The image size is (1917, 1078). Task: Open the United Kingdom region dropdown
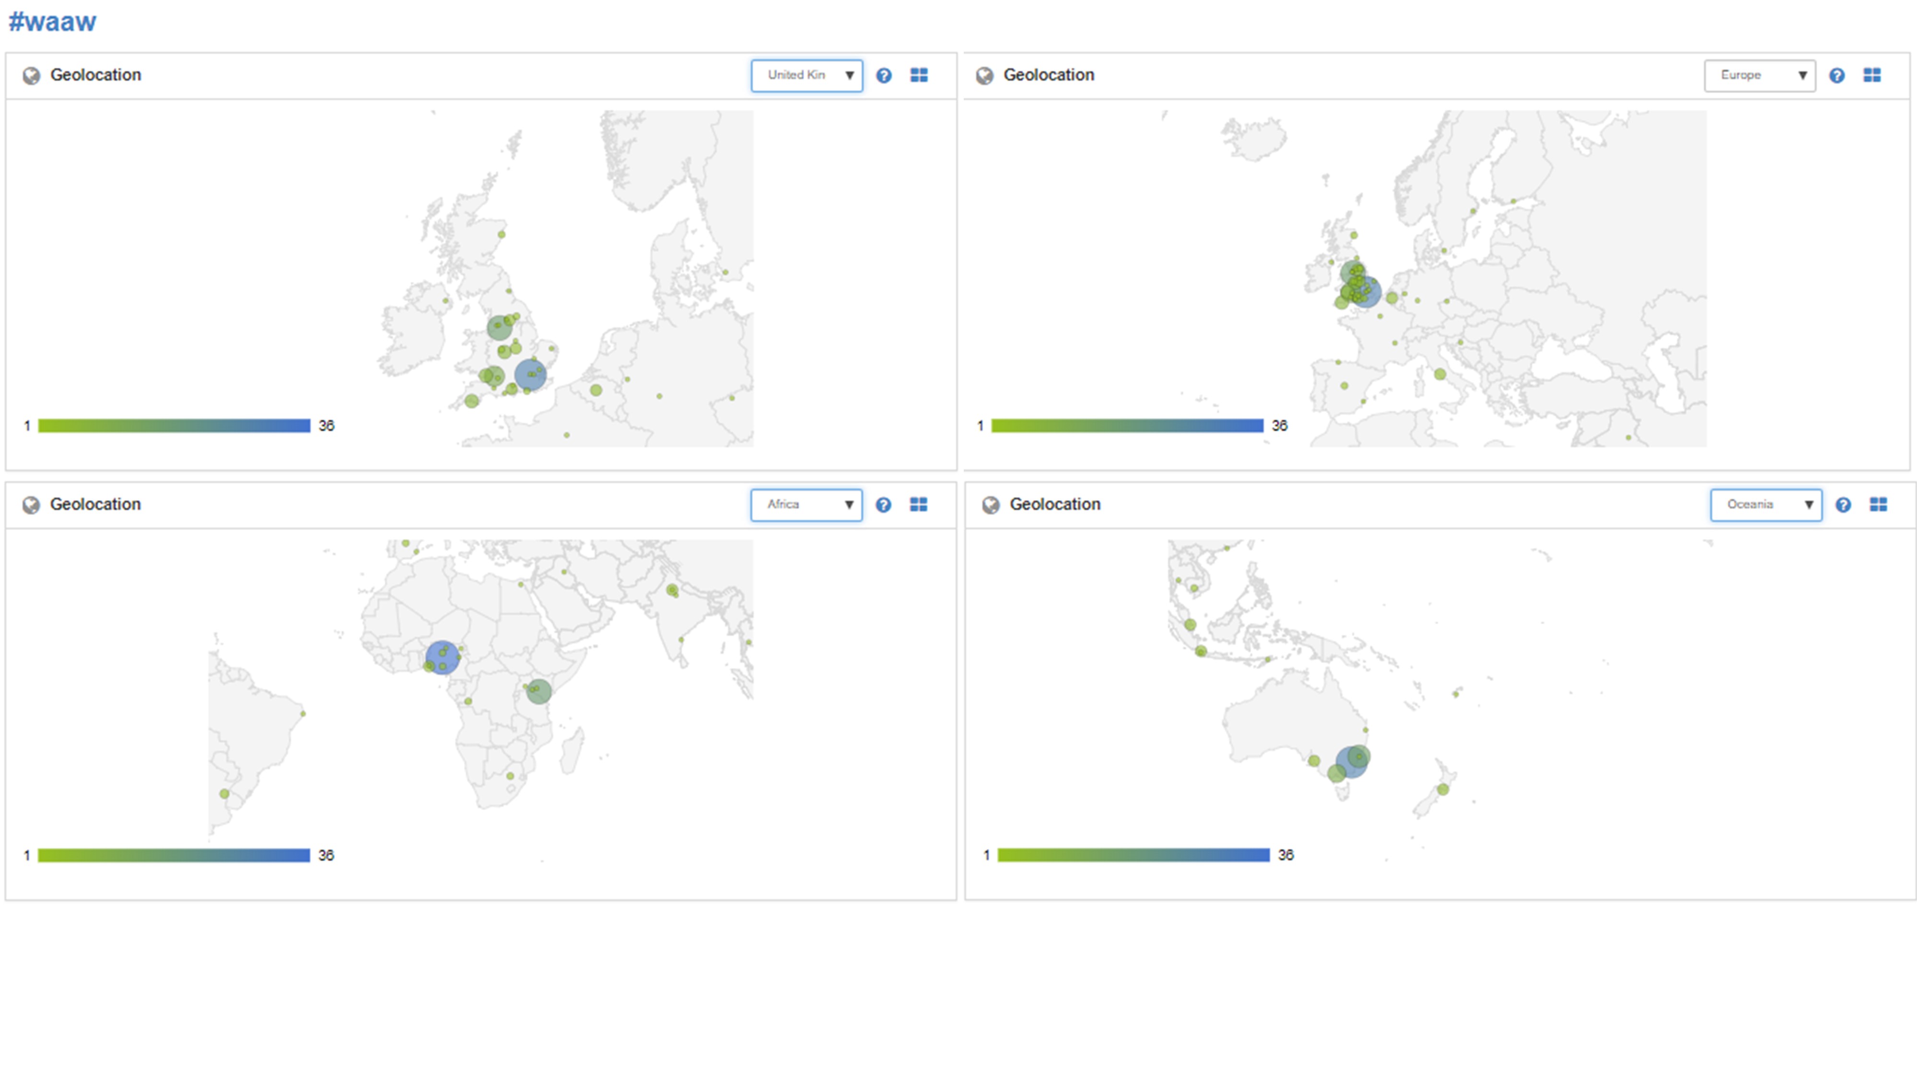(x=807, y=75)
